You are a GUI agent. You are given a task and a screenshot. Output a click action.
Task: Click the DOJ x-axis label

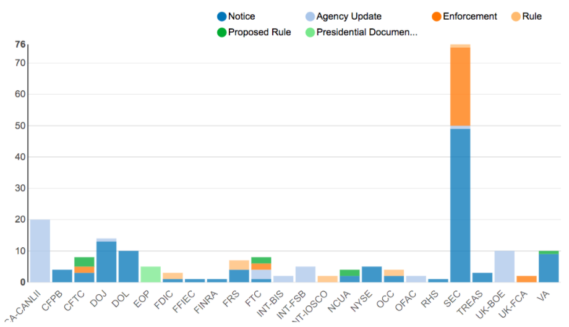pyautogui.click(x=98, y=299)
